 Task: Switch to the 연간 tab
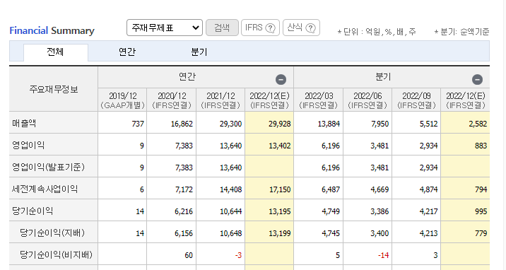pyautogui.click(x=127, y=52)
